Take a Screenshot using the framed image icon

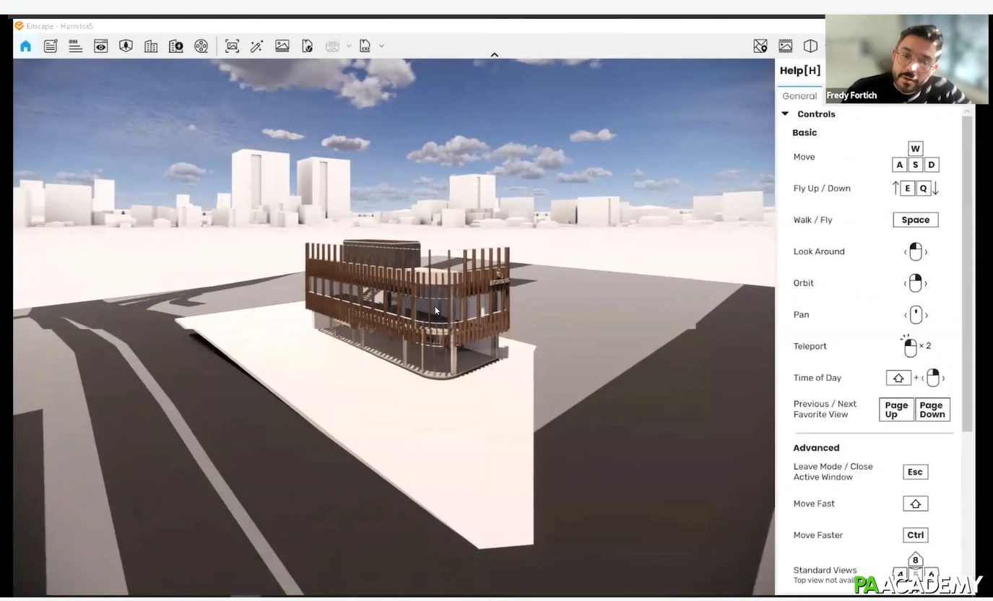(231, 46)
